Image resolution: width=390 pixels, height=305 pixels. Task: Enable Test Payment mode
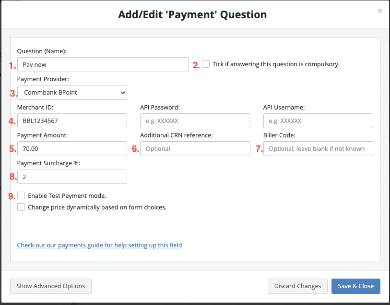[x=21, y=195]
